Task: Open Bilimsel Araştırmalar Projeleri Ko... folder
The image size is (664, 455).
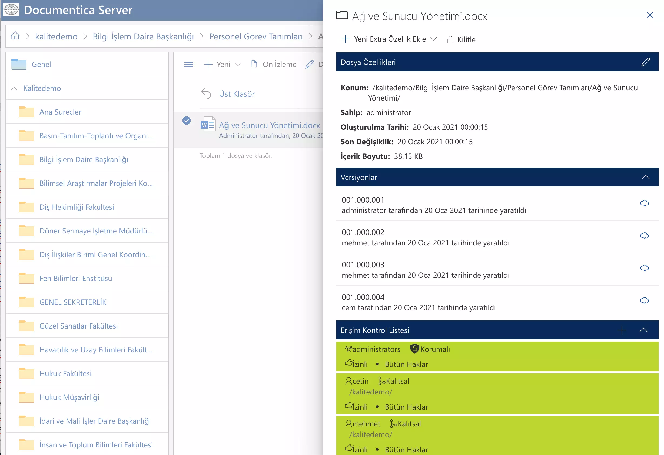Action: click(x=87, y=183)
